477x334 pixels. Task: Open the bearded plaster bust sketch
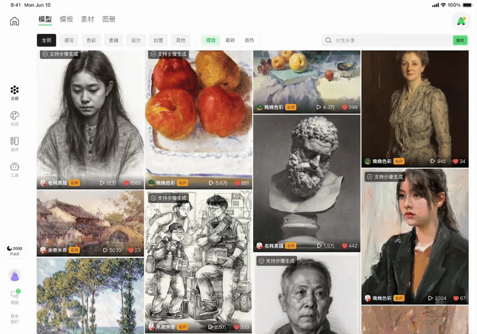(x=307, y=183)
